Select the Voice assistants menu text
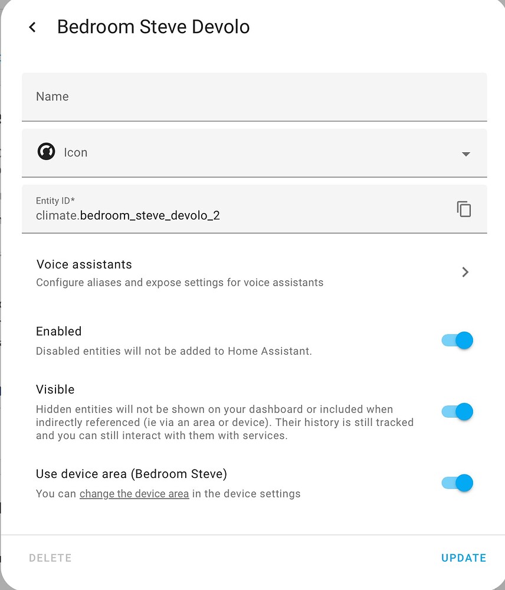This screenshot has width=505, height=590. [x=84, y=264]
